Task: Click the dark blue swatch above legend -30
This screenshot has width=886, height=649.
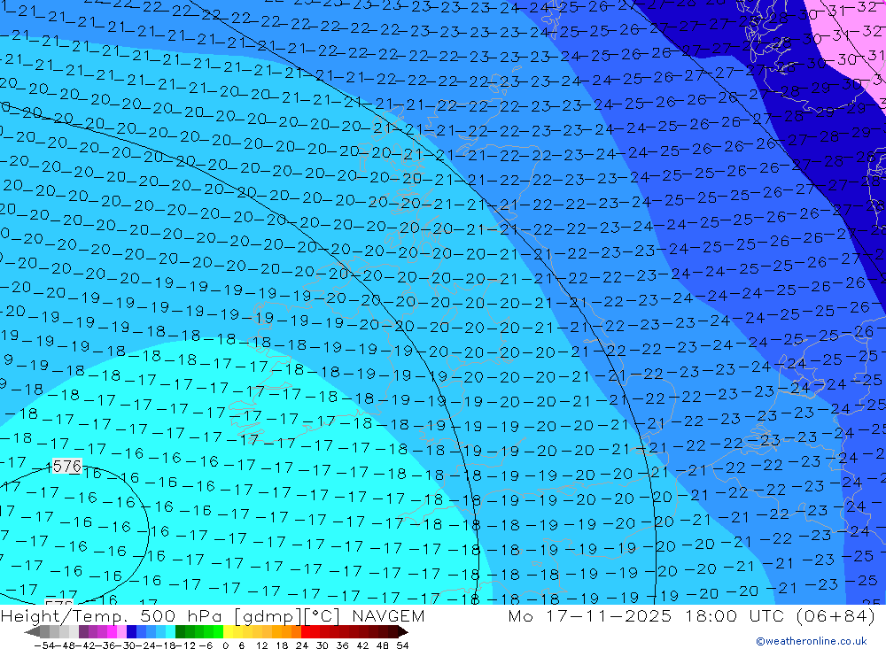Action: click(x=132, y=632)
